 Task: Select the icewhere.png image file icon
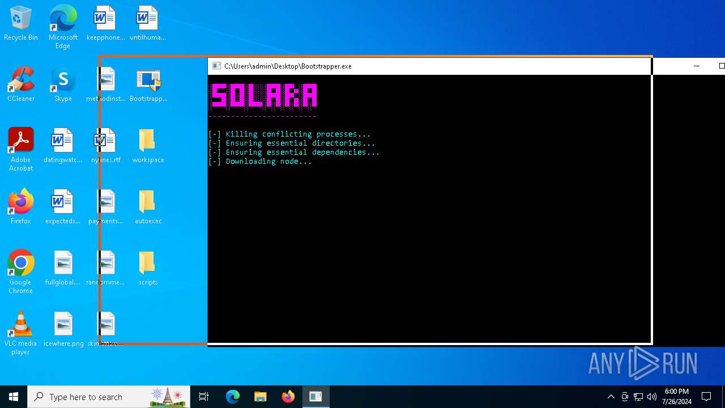[63, 330]
